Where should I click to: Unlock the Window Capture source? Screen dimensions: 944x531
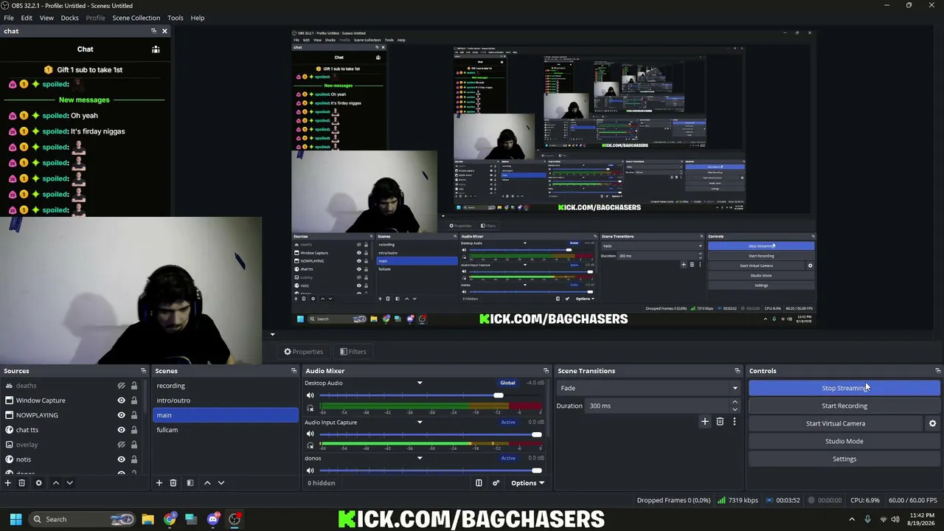[x=133, y=400]
